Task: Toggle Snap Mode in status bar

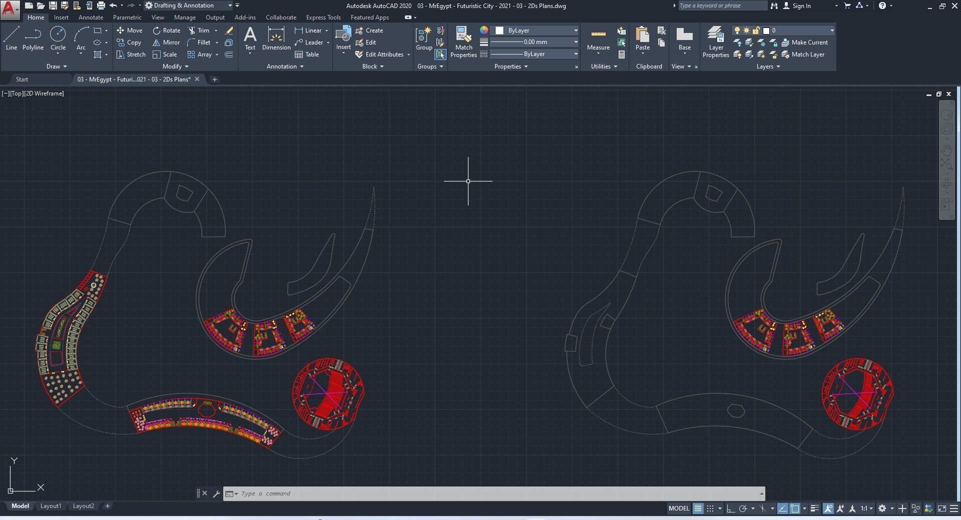Action: tap(710, 508)
